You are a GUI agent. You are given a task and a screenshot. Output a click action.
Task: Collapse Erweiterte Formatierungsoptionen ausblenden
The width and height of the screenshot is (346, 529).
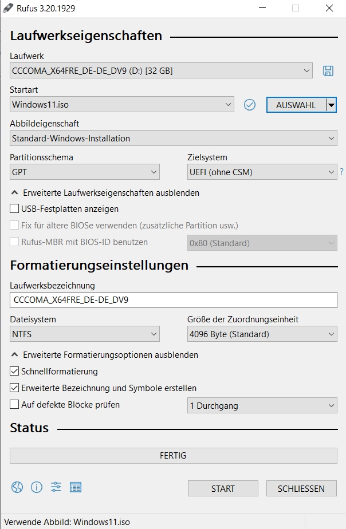click(105, 354)
